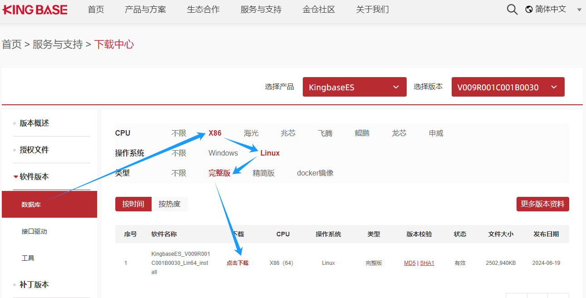Image resolution: width=586 pixels, height=298 pixels.
Task: Choose Windows as operating system filter
Action: (x=223, y=153)
